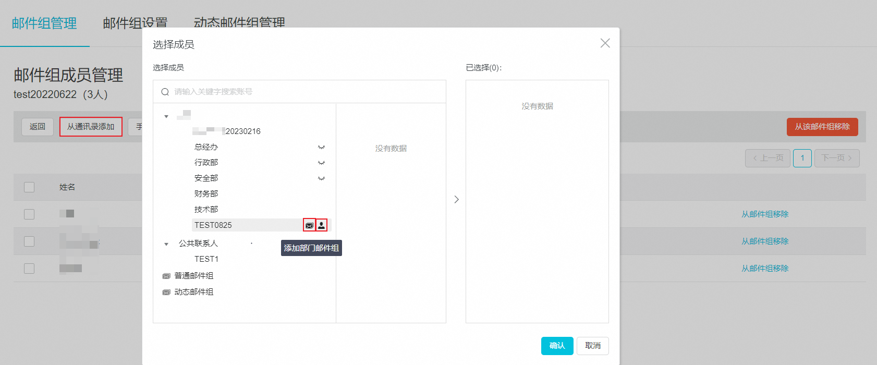Close the 选择成员 dialog with the X
877x365 pixels.
605,43
